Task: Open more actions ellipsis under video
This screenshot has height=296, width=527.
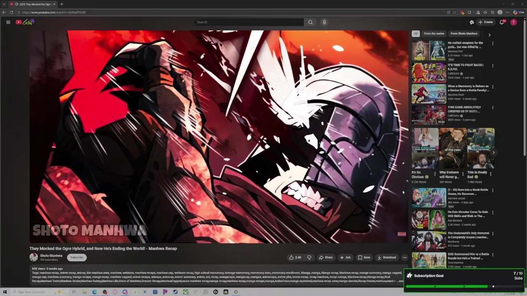Action: coord(405,257)
